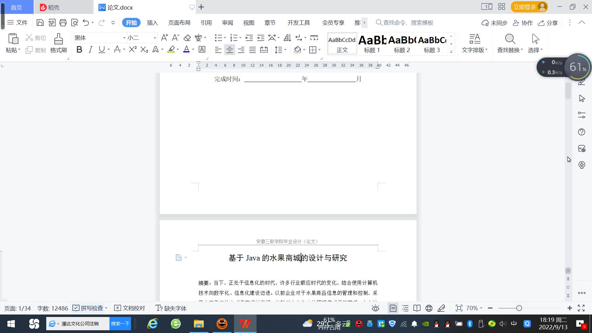Click the clear formatting eraser icon
This screenshot has width=592, height=333.
(187, 38)
